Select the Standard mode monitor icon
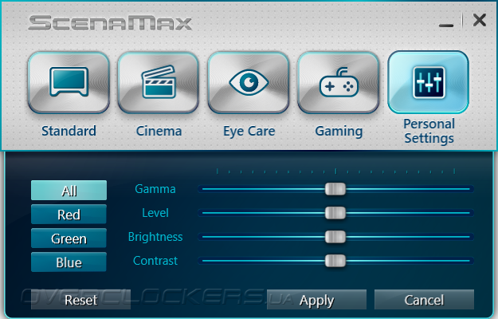The height and width of the screenshot is (319, 498). [69, 83]
